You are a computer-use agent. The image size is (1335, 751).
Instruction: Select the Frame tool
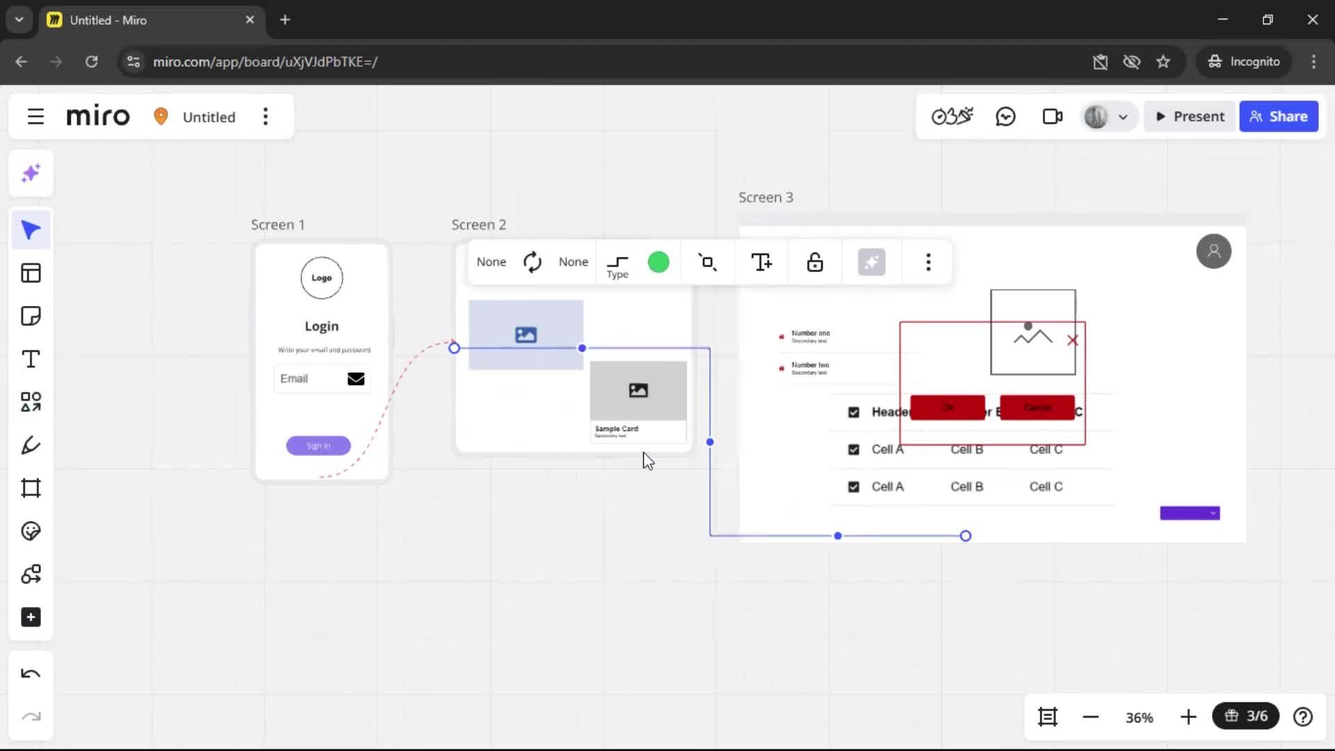(x=31, y=488)
